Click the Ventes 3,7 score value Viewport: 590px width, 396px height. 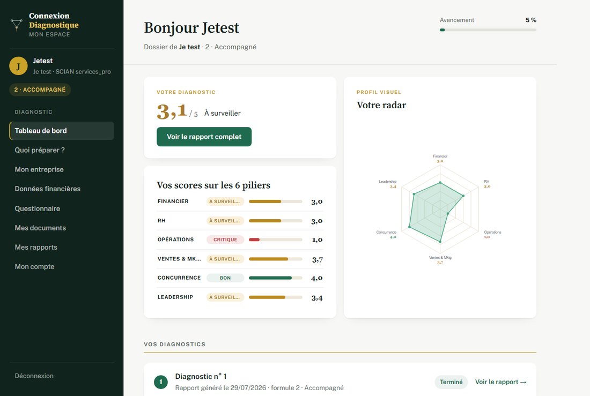pyautogui.click(x=317, y=259)
